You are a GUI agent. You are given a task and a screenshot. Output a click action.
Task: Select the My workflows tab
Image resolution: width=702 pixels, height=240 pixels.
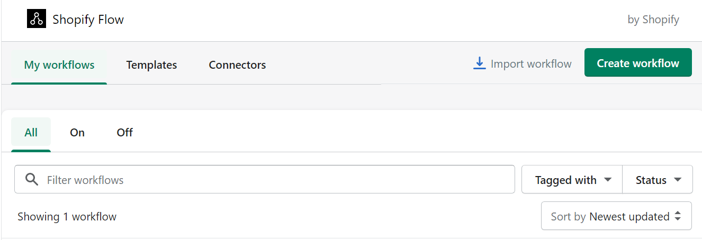(x=59, y=65)
